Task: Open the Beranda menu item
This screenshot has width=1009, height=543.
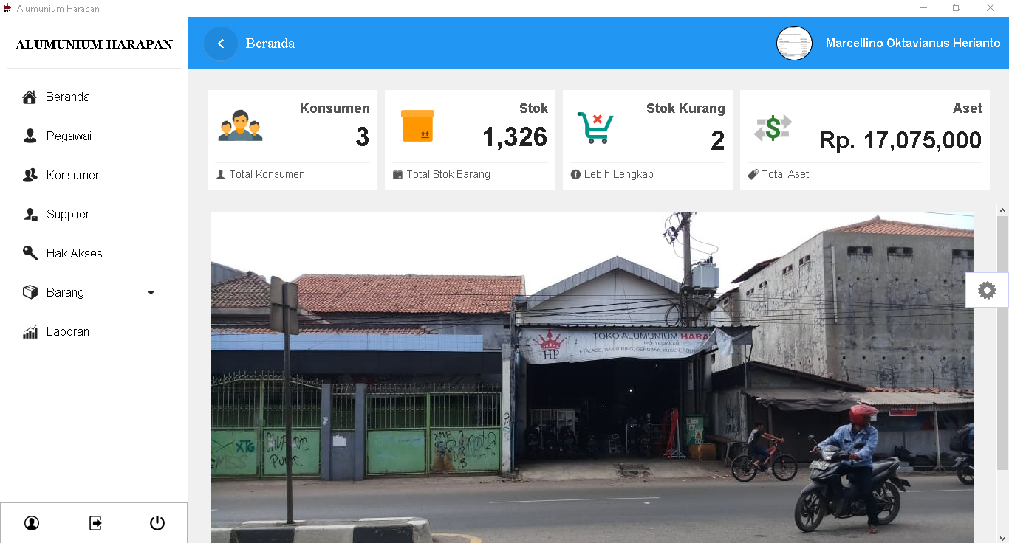Action: coord(67,97)
